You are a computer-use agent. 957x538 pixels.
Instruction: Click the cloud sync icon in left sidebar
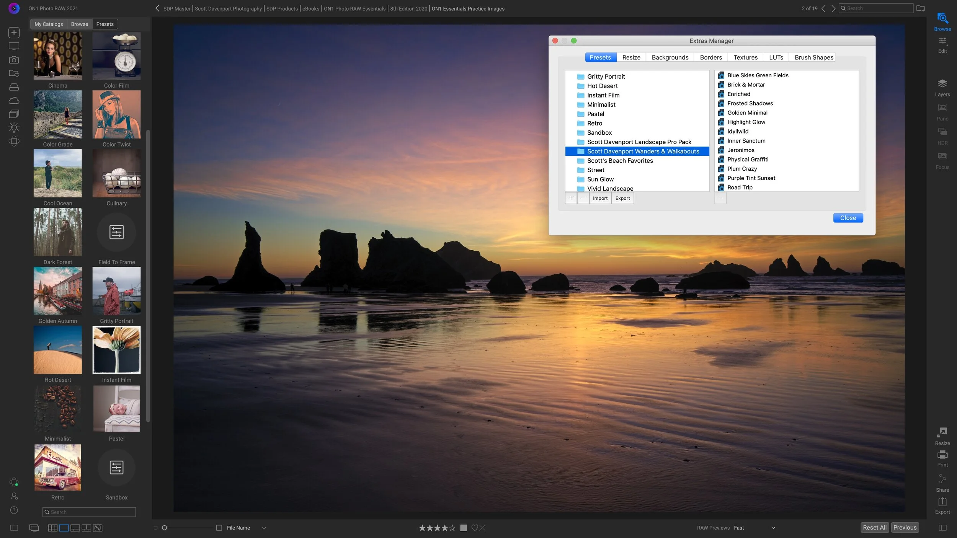(14, 100)
